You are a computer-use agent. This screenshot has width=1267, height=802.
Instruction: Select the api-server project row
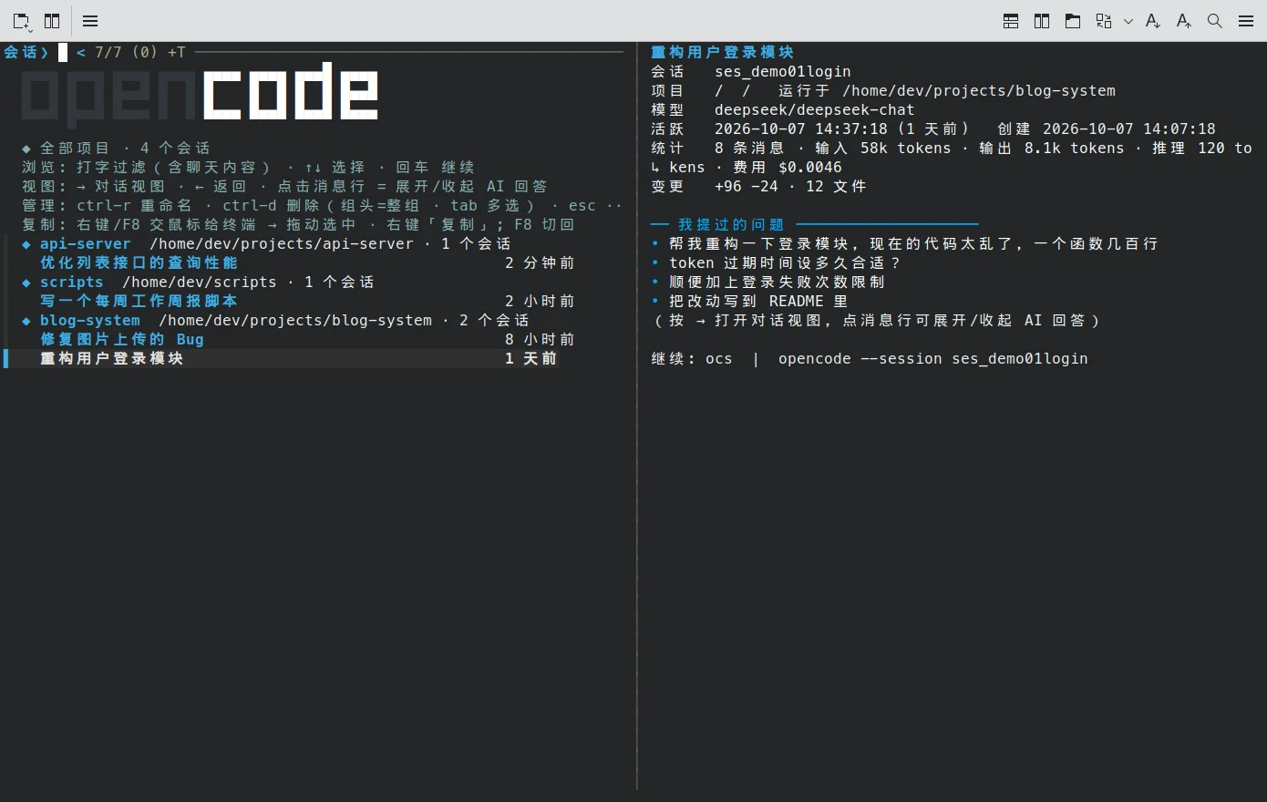(x=266, y=243)
